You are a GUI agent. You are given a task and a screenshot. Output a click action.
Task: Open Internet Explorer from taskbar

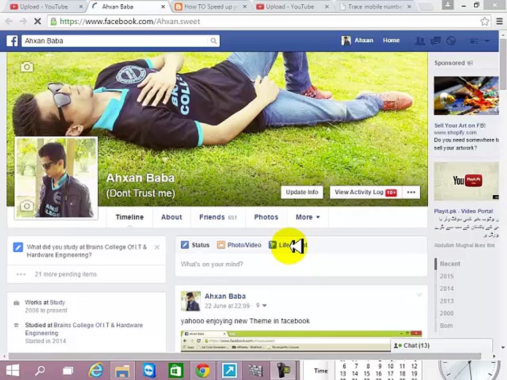point(96,370)
